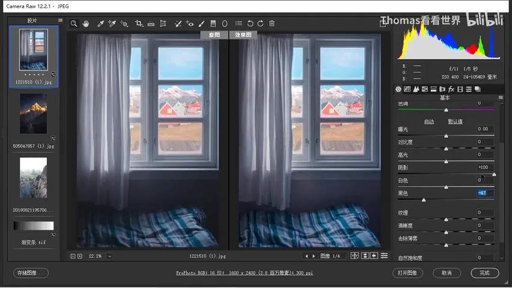Open the Preferences list icon
This screenshot has height=288, width=512.
pos(239,23)
